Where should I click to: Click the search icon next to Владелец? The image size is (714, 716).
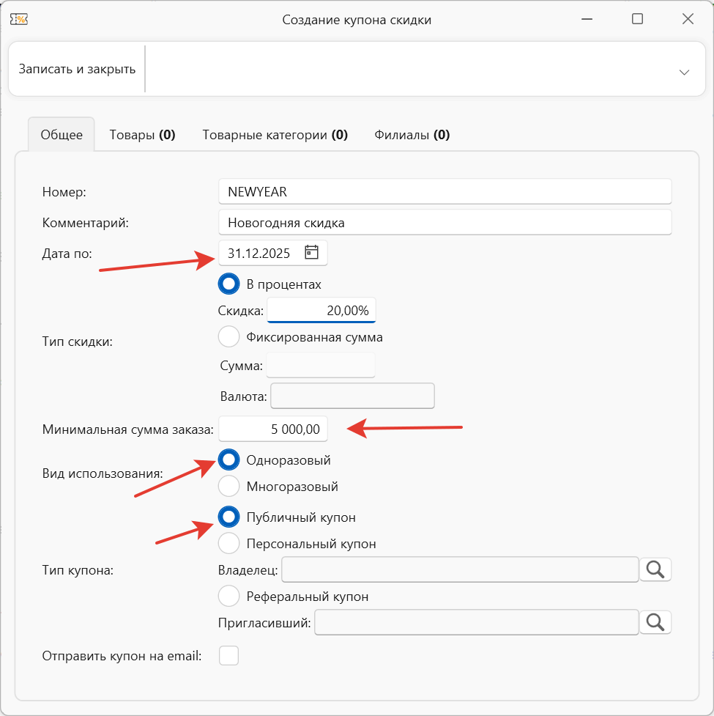pyautogui.click(x=655, y=569)
